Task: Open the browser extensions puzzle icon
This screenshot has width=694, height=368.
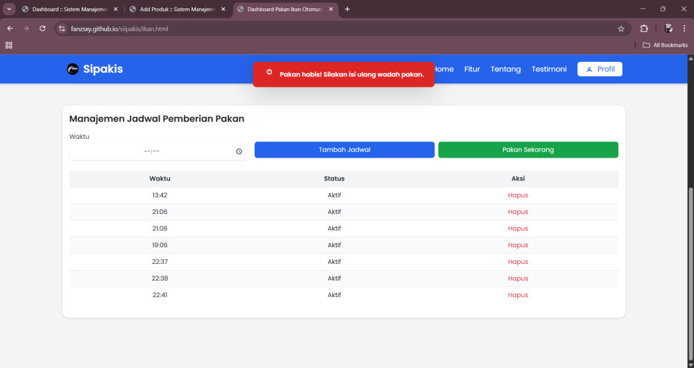Action: (644, 28)
